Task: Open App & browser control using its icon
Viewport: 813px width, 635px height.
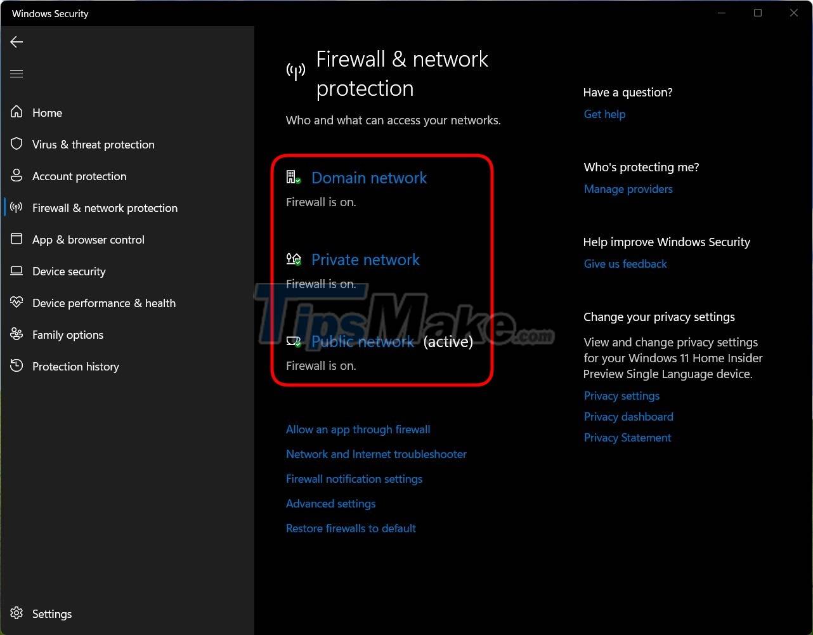Action: (16, 239)
